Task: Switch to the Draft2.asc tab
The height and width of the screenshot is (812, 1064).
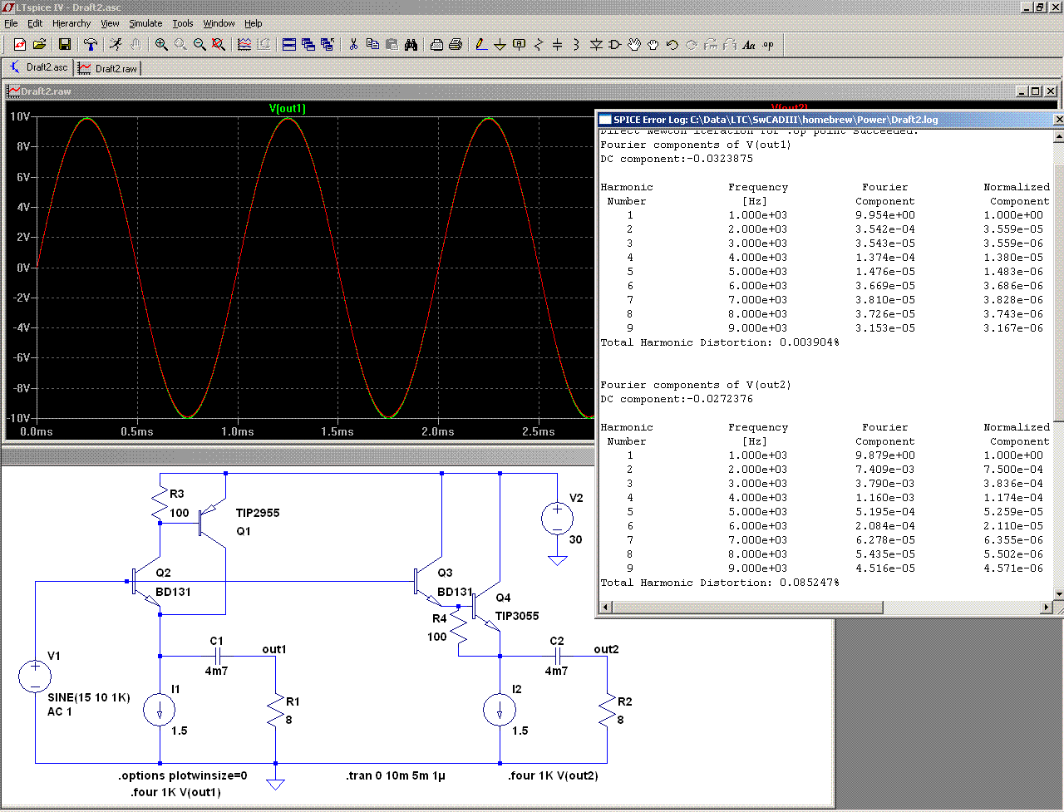Action: (x=38, y=68)
